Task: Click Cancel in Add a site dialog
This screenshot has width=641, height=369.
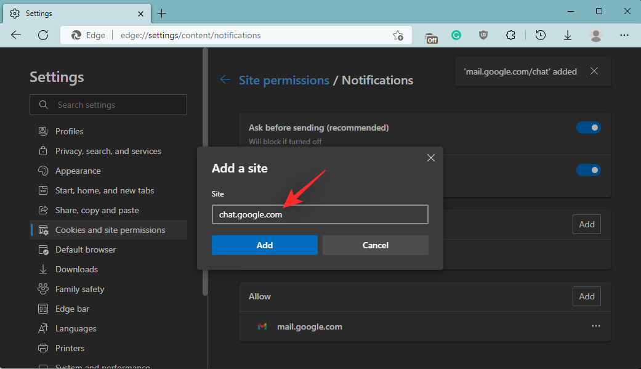Action: (375, 245)
